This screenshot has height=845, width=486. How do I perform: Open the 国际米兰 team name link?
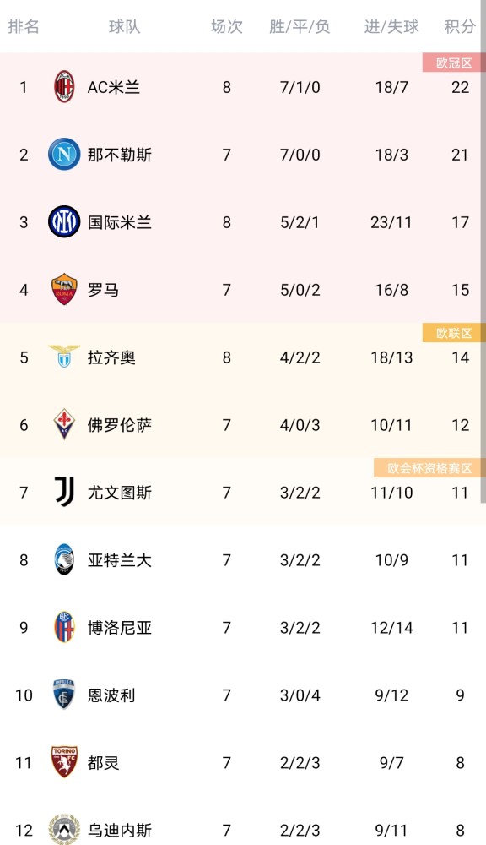click(120, 222)
